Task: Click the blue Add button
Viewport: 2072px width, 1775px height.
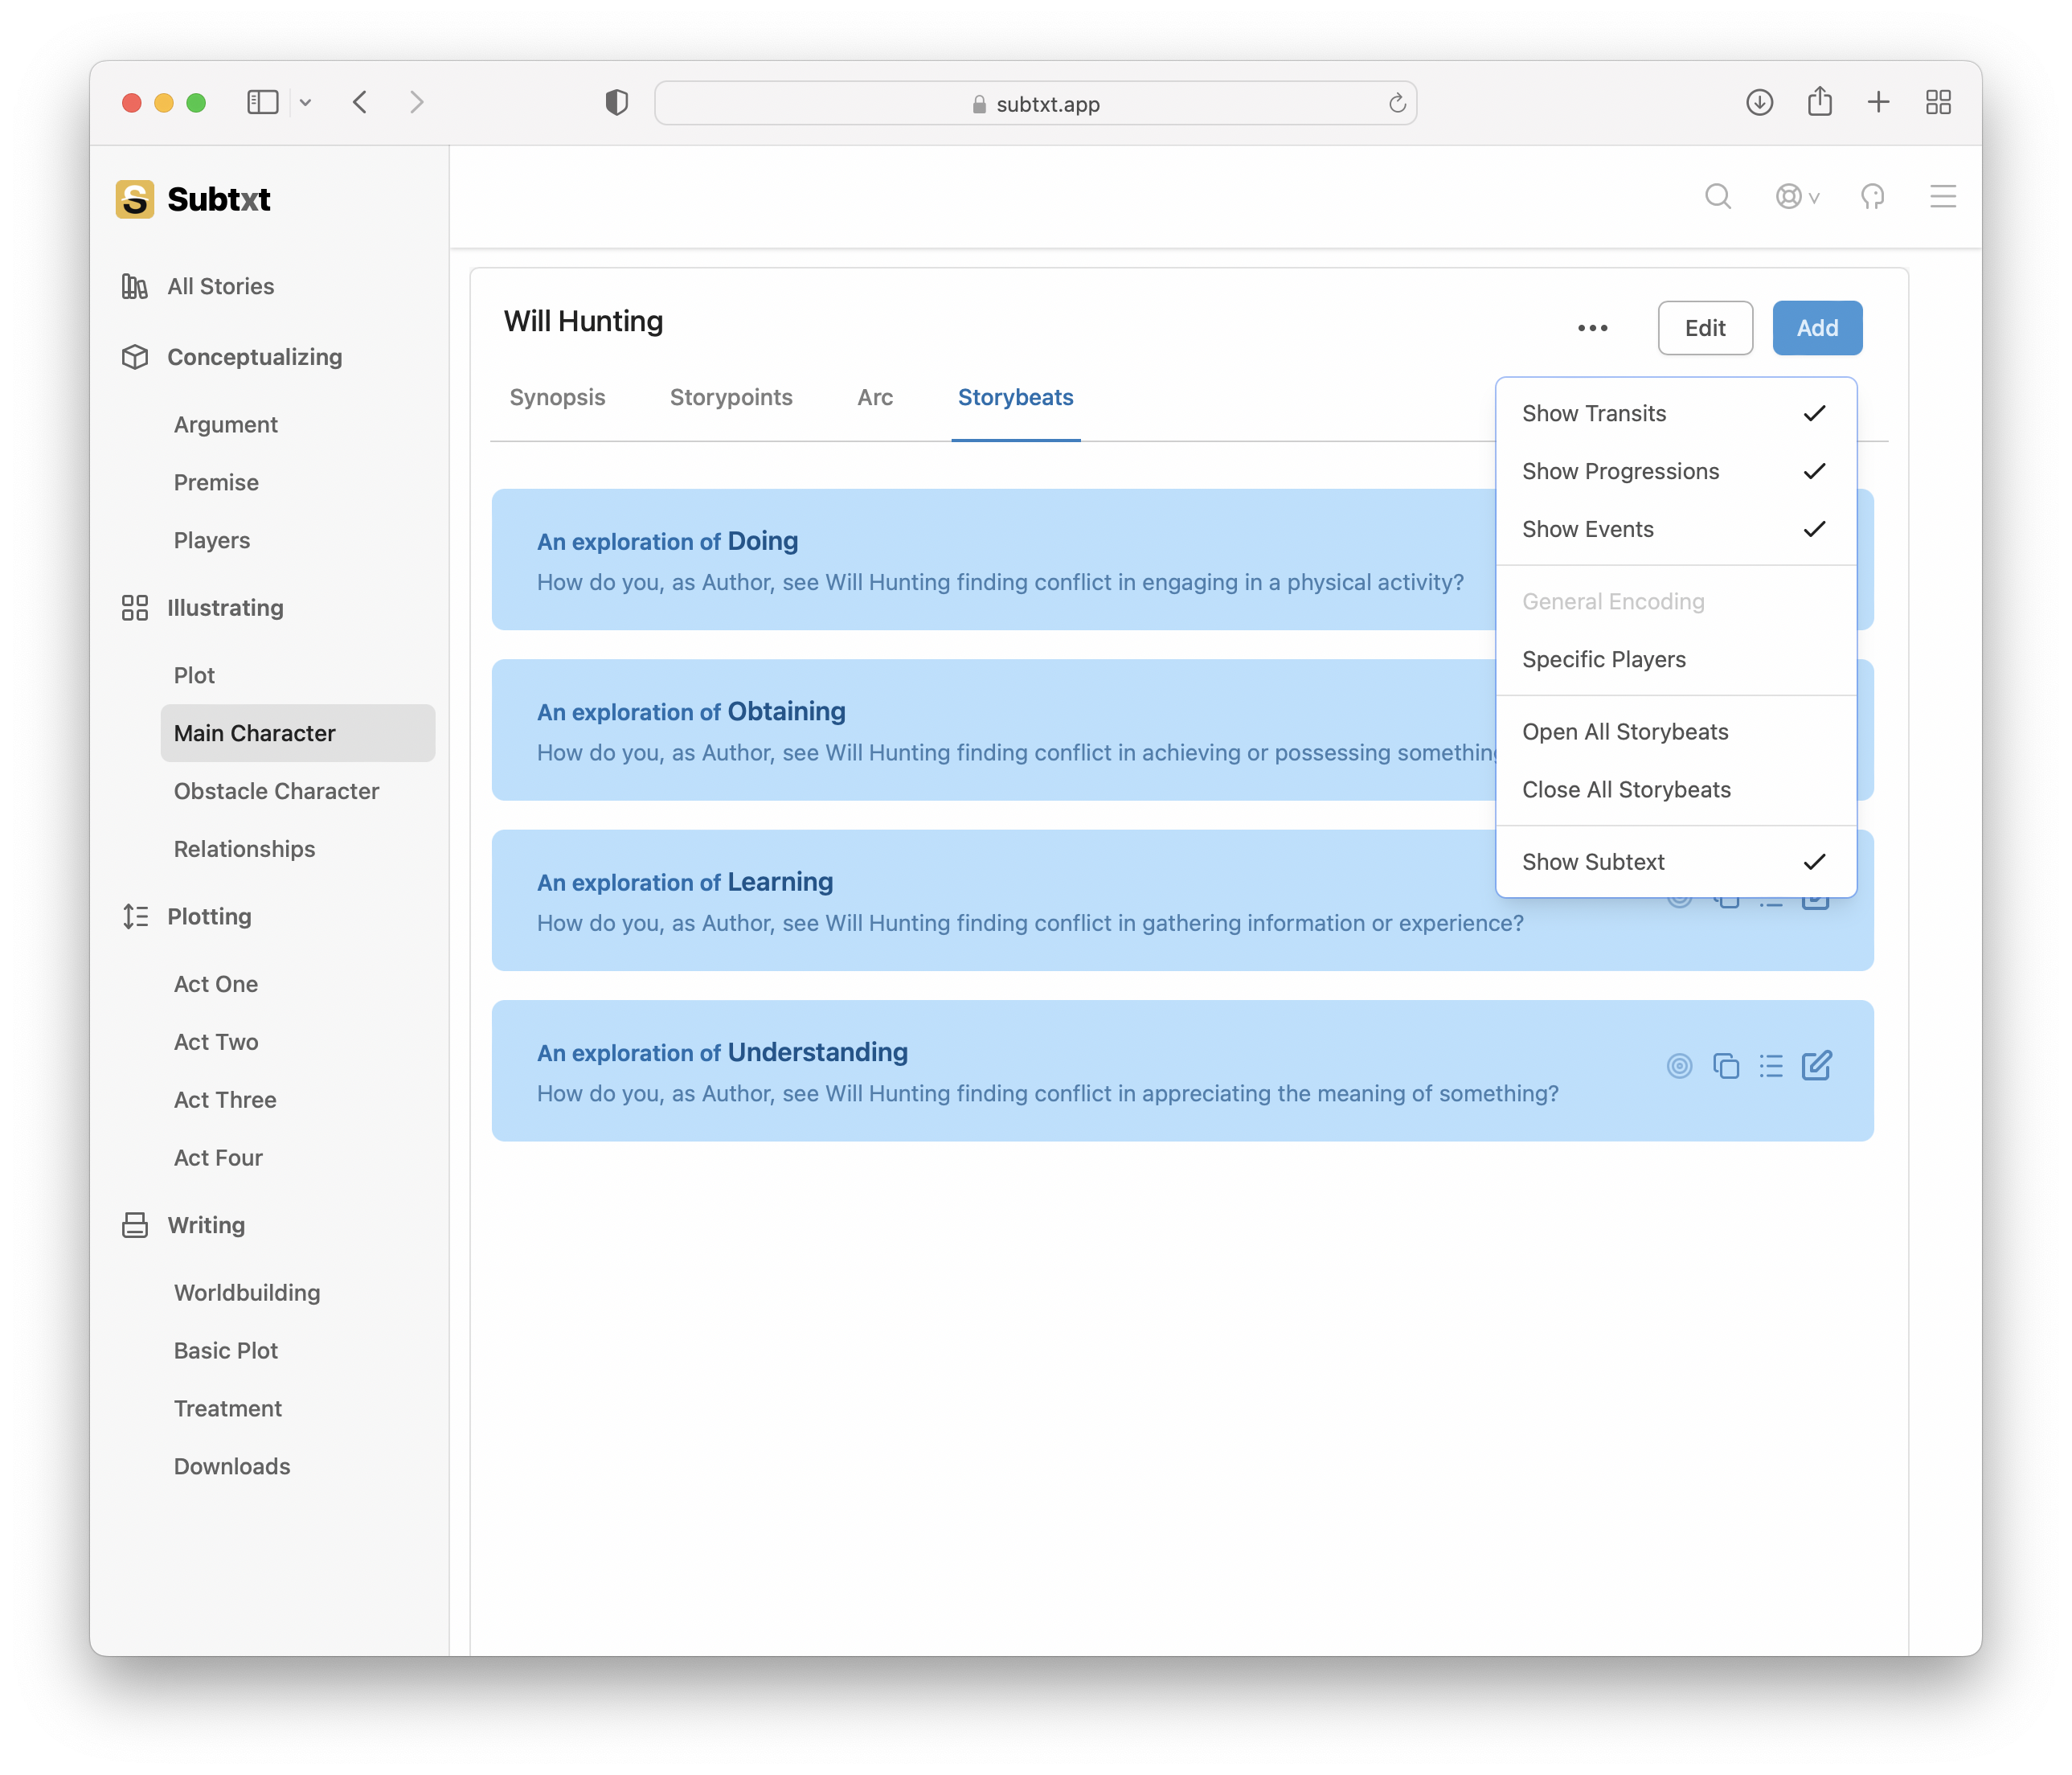Action: 1816,328
